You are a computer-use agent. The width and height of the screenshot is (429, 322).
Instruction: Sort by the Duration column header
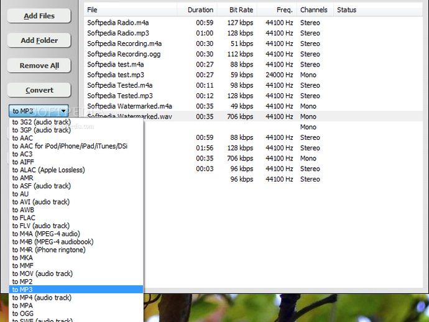click(197, 10)
